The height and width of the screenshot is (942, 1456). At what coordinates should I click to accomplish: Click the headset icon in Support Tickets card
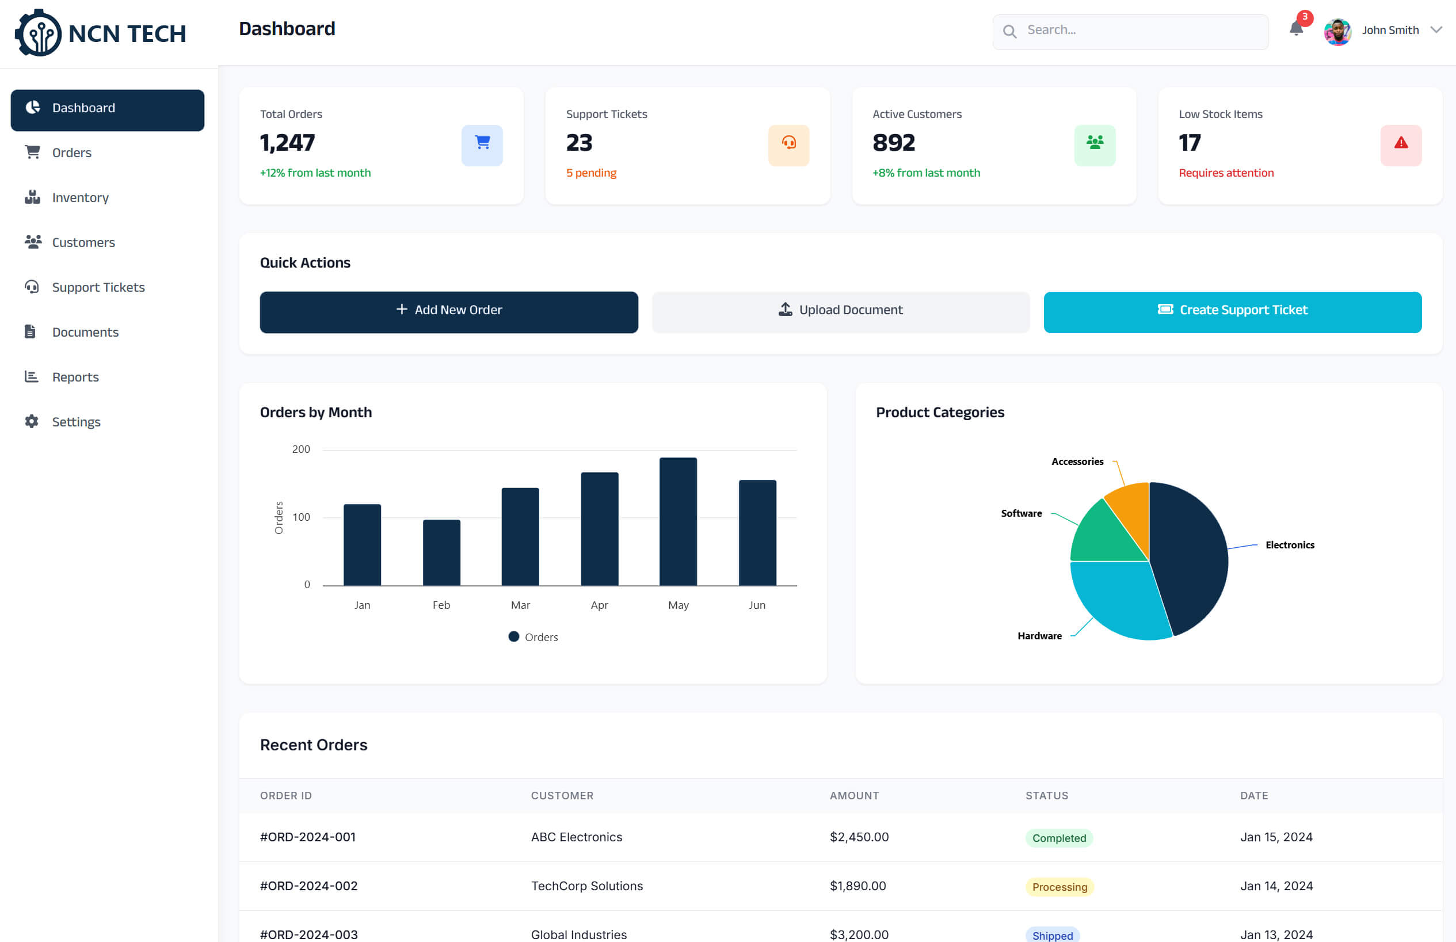click(788, 143)
